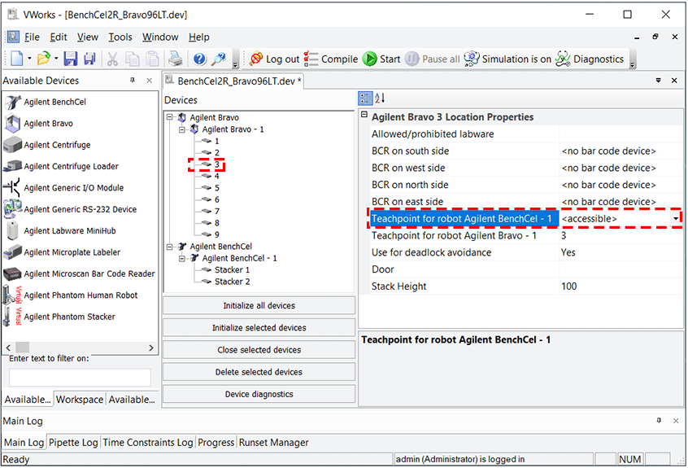Open Help via blue question mark icon
688x468 pixels.
(x=199, y=59)
